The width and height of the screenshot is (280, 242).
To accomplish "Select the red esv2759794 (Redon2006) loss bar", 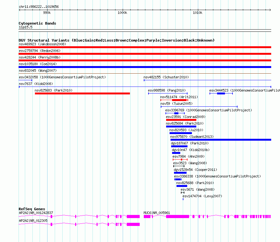I will pos(145,54).
